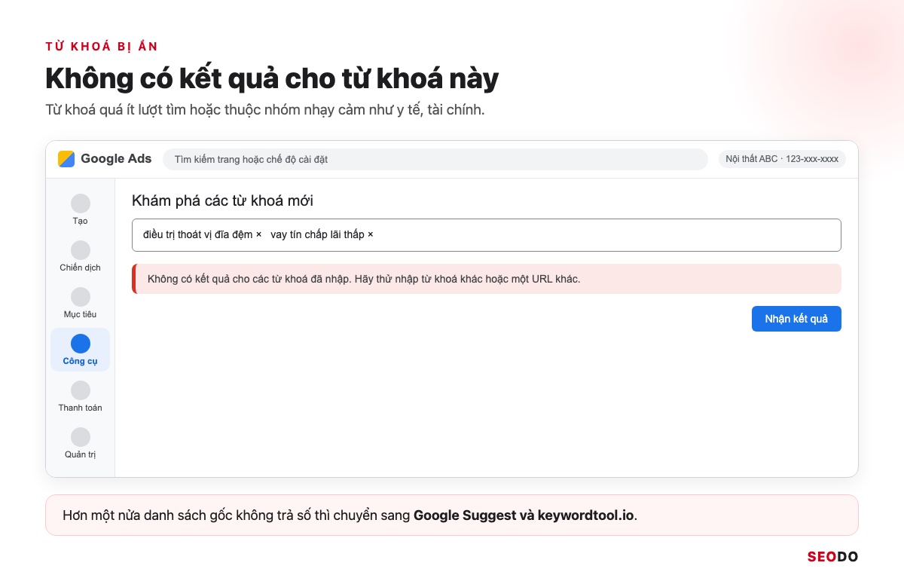The width and height of the screenshot is (904, 581).
Task: Click the Nhận kết quả button
Action: tap(796, 319)
